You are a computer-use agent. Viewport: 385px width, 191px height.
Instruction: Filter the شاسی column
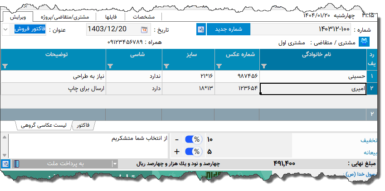click(110, 66)
